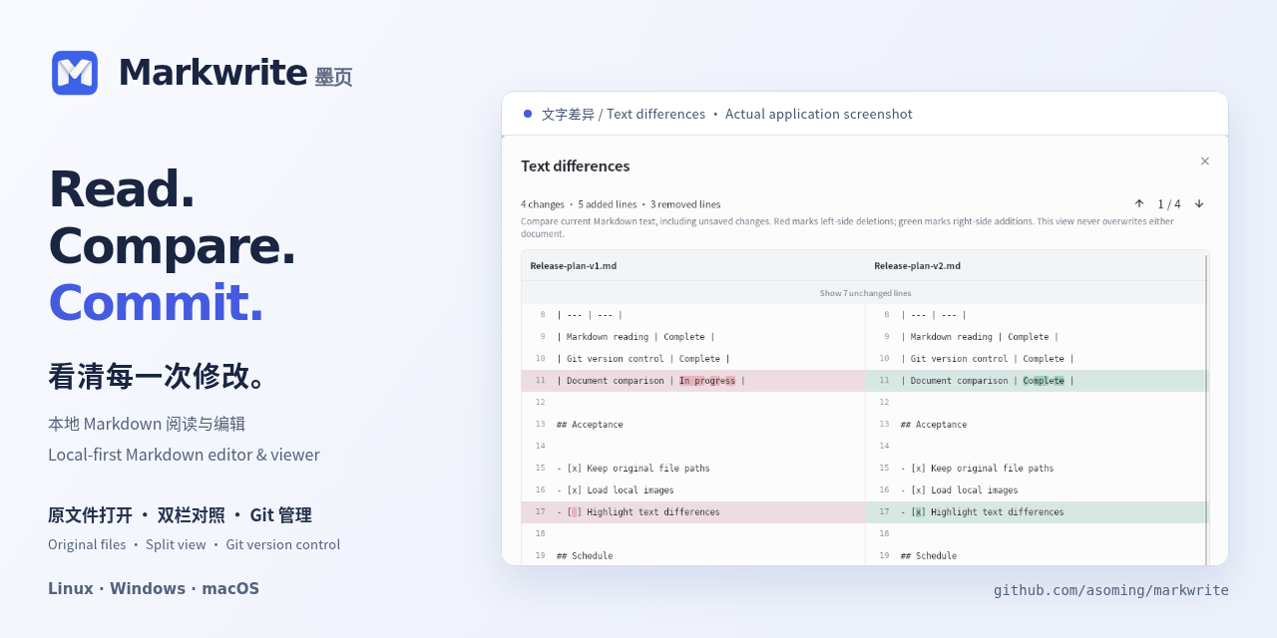
Task: Select right line 15 Keep original file paths
Action: [x=1037, y=469]
